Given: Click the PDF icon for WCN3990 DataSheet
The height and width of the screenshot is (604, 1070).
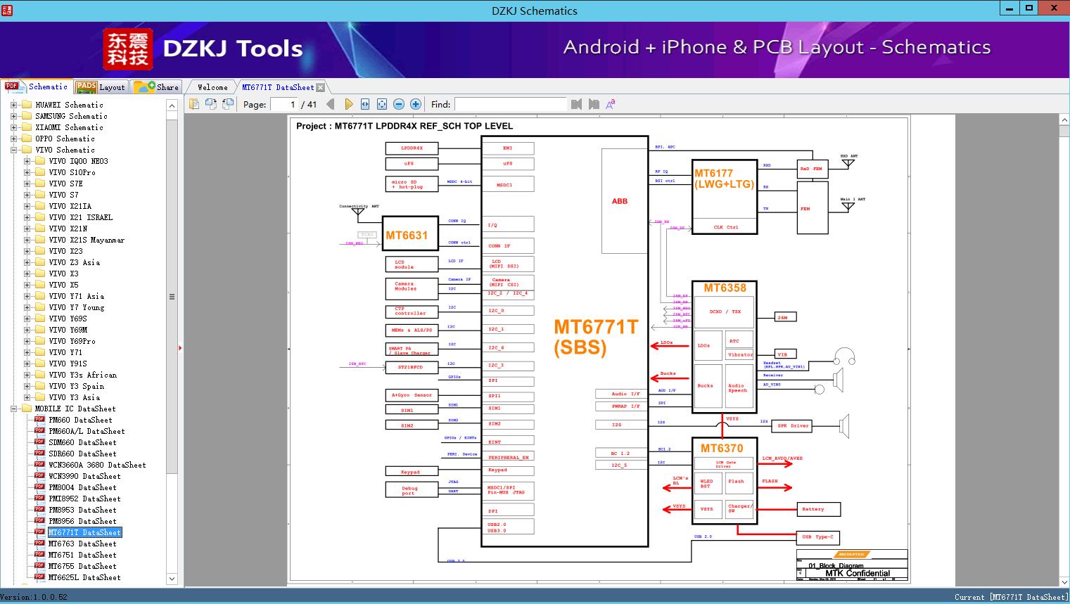Looking at the screenshot, I should click(x=39, y=476).
